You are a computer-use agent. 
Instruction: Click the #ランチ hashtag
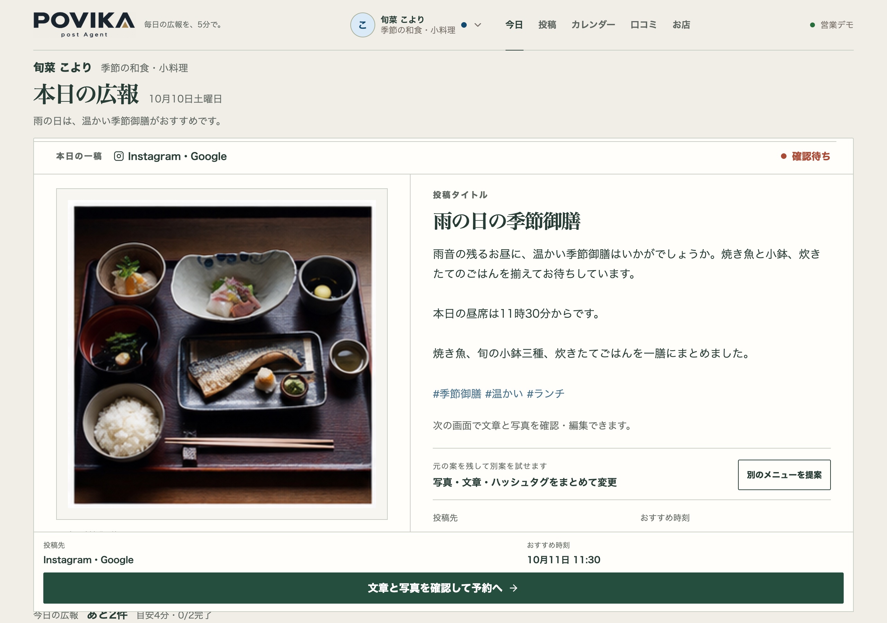pyautogui.click(x=545, y=393)
